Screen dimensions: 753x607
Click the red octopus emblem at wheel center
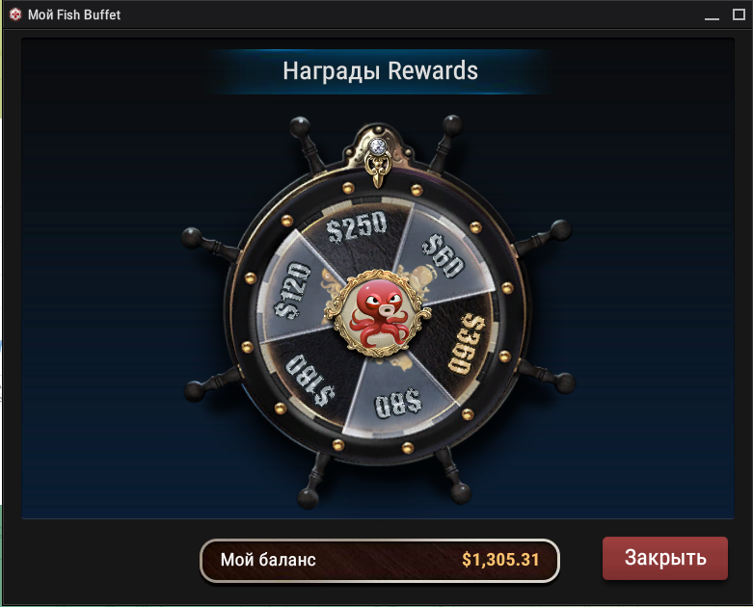point(378,313)
